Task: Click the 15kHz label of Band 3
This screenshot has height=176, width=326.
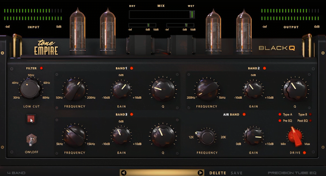Action: point(91,144)
